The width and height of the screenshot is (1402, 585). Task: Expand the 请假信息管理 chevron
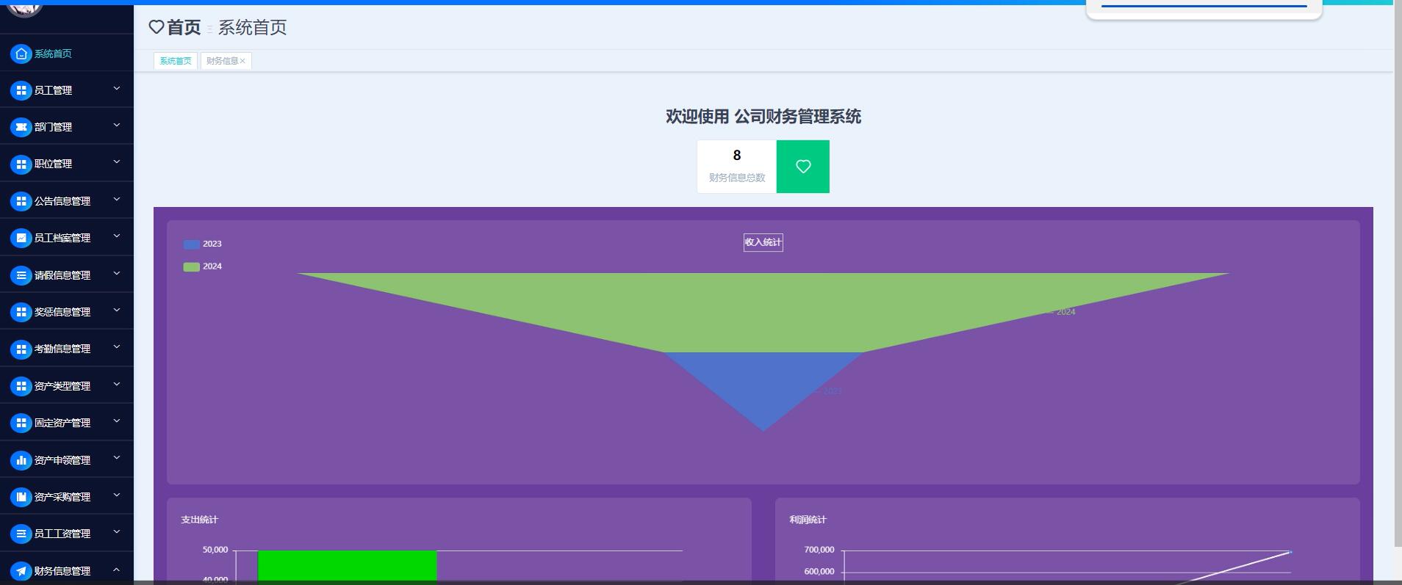click(x=116, y=274)
